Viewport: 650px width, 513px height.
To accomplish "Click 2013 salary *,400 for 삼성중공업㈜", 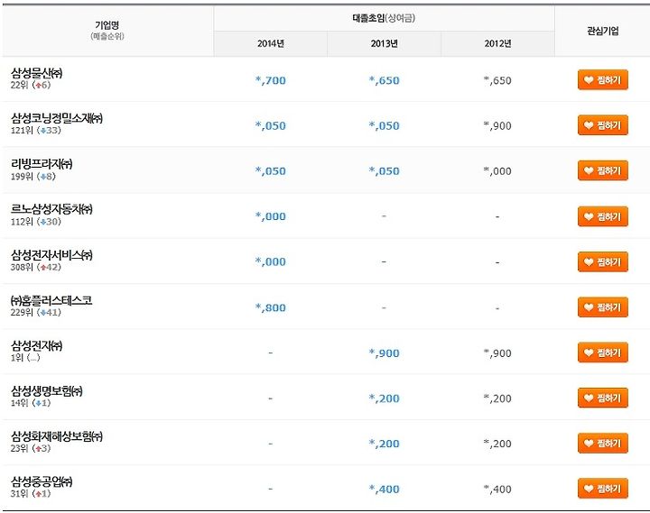I will click(385, 489).
